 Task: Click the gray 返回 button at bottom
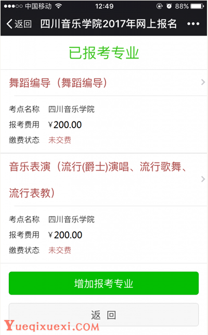(x=104, y=315)
